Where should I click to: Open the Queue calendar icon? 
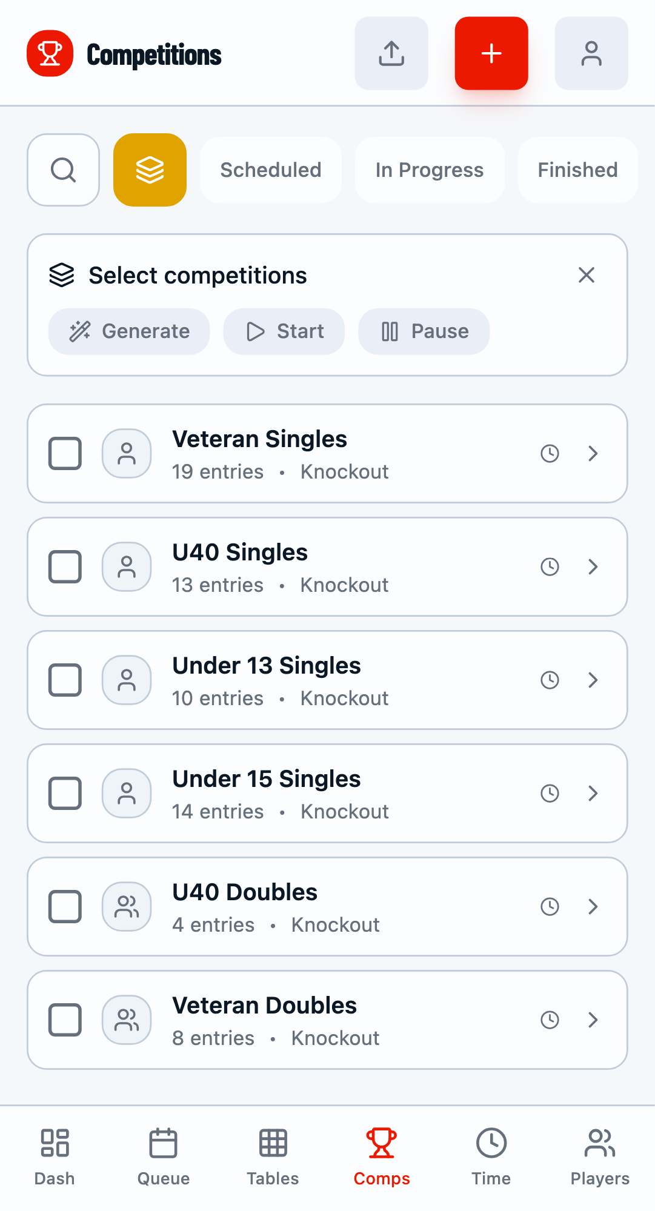pos(164,1143)
